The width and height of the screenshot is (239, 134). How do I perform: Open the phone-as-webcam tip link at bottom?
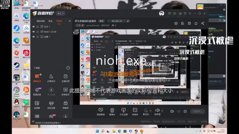tap(48, 123)
